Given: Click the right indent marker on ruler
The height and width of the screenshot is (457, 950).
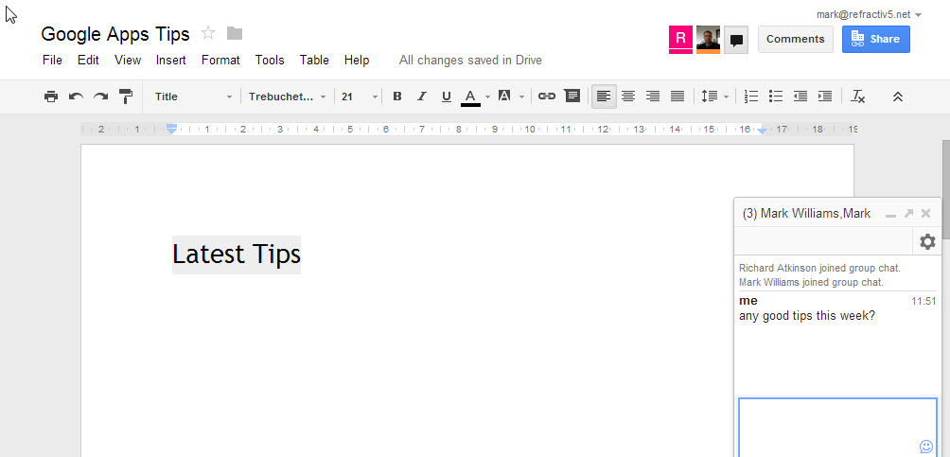Looking at the screenshot, I should (x=763, y=131).
